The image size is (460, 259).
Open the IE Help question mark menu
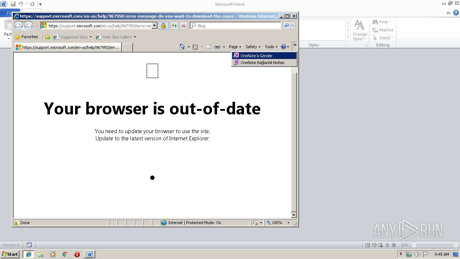[285, 47]
